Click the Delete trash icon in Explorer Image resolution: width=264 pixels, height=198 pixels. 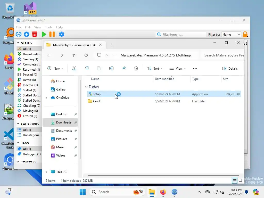[136, 68]
